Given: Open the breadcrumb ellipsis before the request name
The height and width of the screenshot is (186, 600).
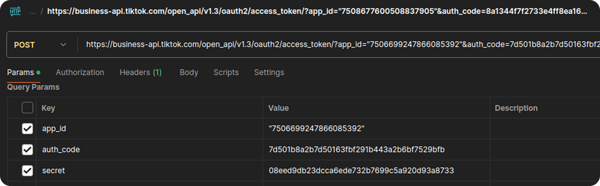Looking at the screenshot, I should [x=33, y=12].
